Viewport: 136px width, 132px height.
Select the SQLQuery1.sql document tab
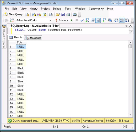pos(35,26)
